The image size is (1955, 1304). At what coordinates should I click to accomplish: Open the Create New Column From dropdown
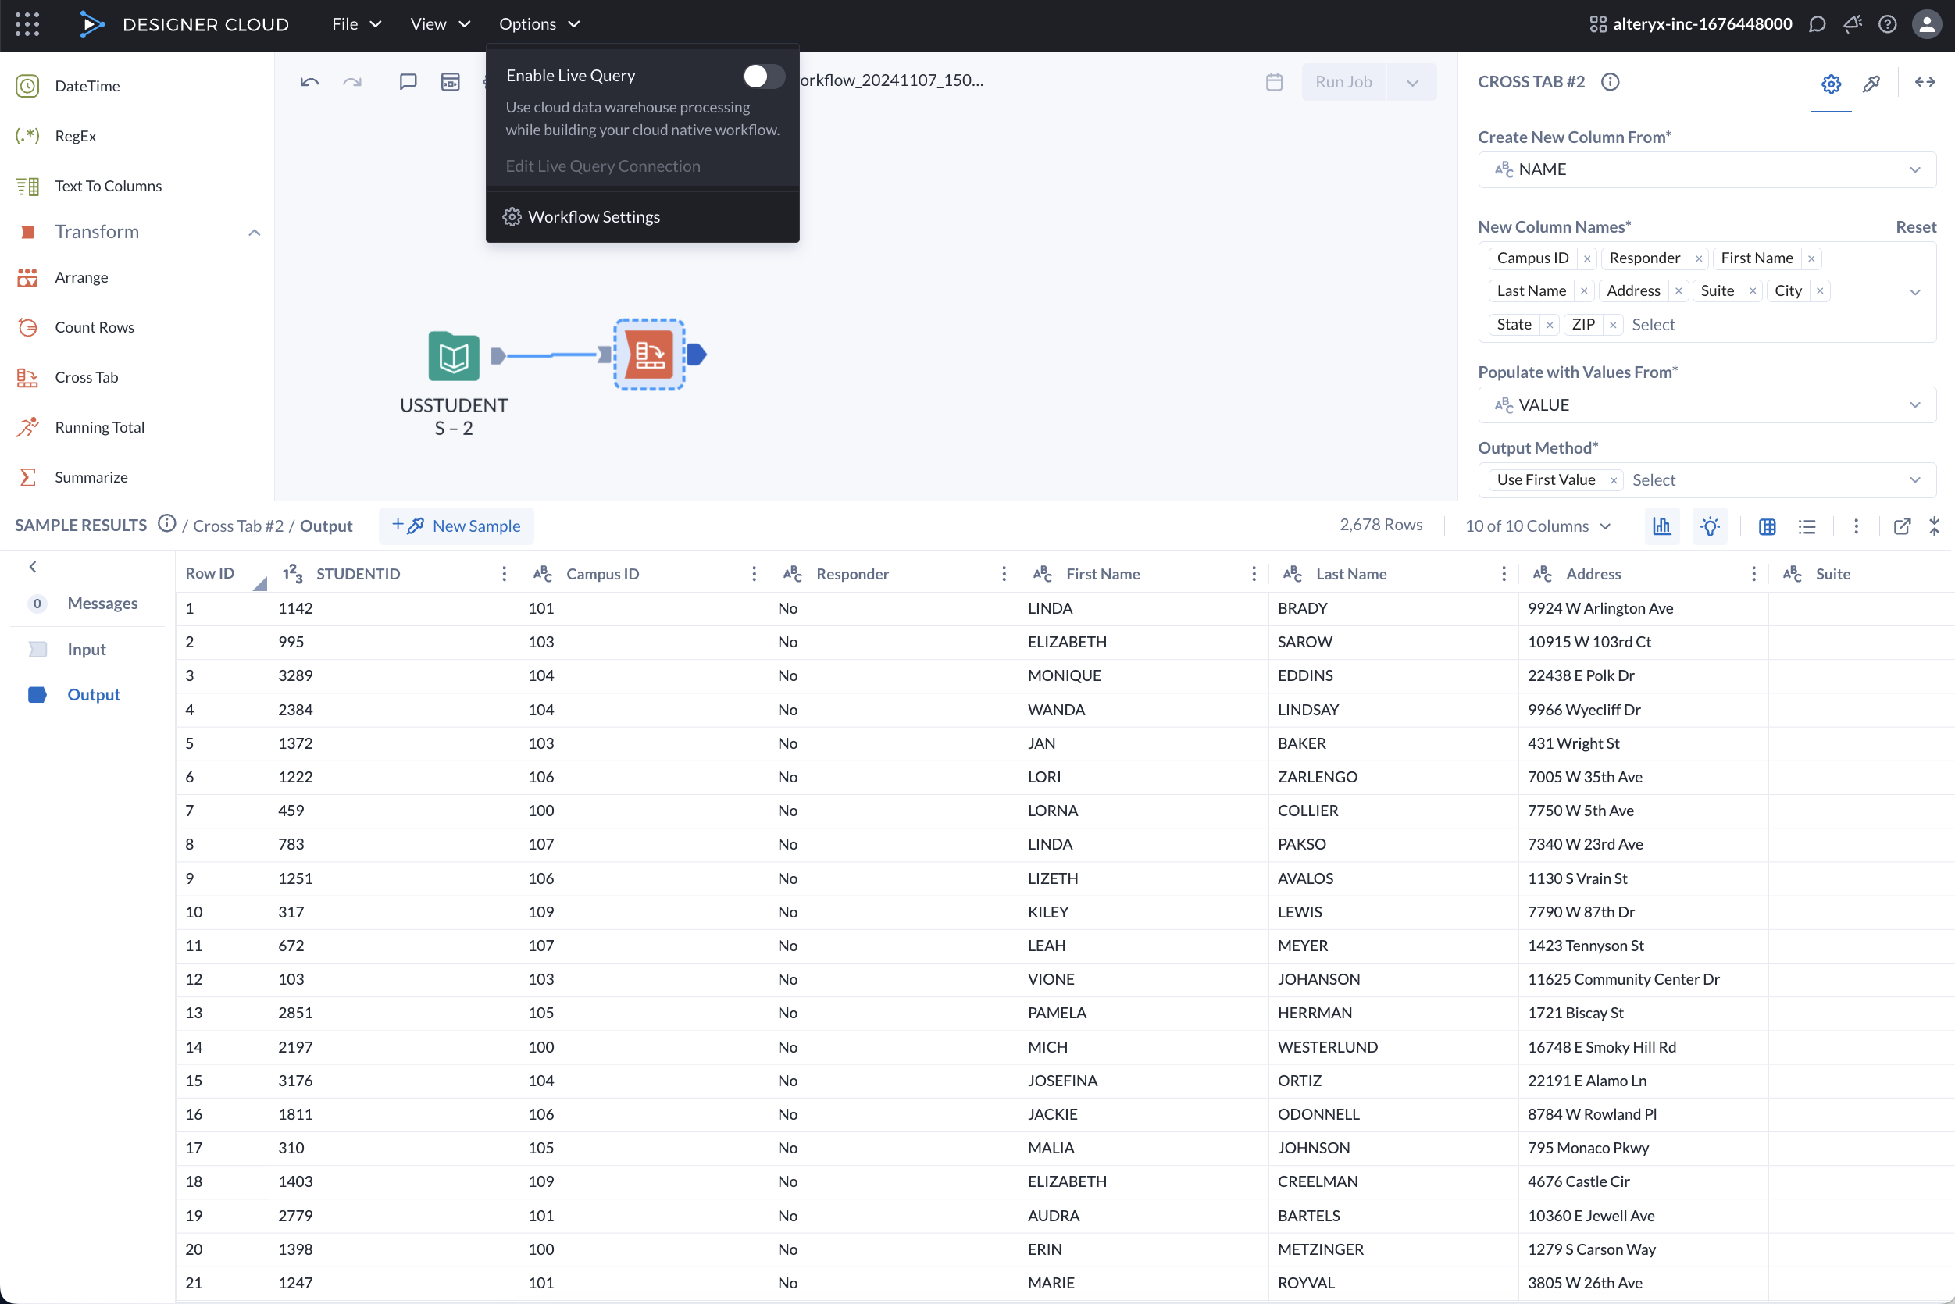(1707, 169)
